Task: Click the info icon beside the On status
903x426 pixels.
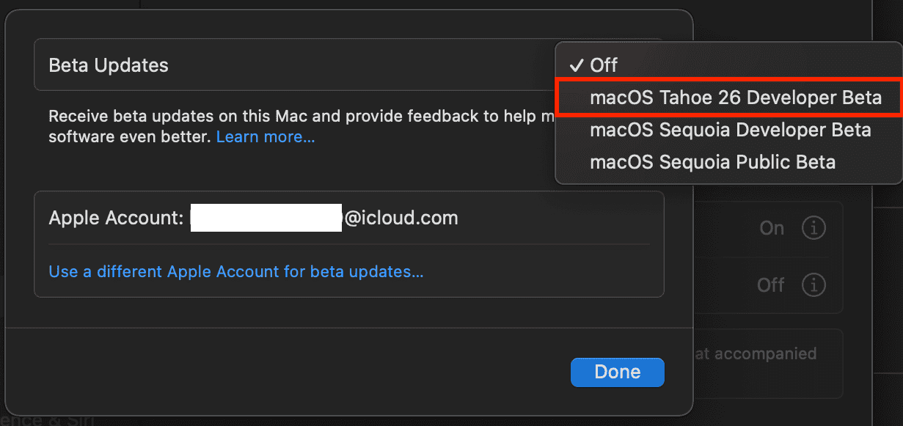Action: pos(813,228)
